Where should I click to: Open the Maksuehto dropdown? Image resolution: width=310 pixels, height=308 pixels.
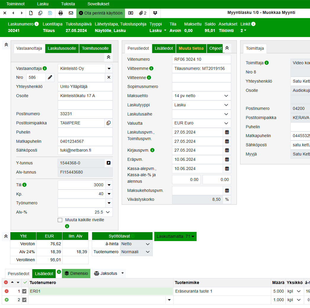click(201, 96)
